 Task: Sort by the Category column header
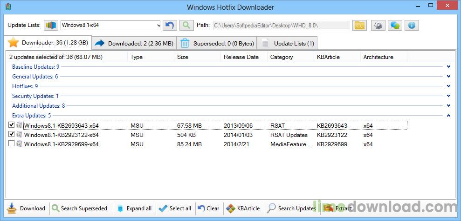pyautogui.click(x=290, y=57)
